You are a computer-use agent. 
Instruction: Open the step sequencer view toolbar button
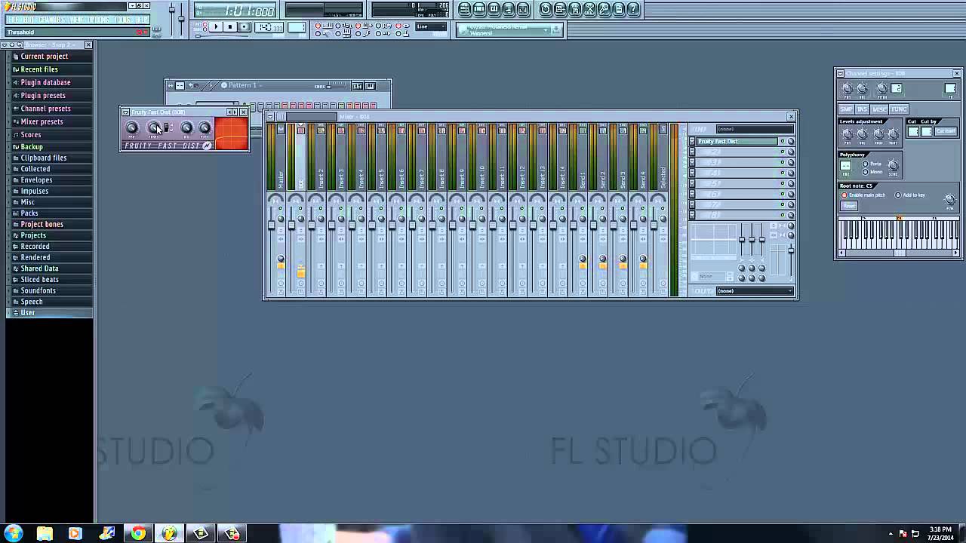point(479,9)
